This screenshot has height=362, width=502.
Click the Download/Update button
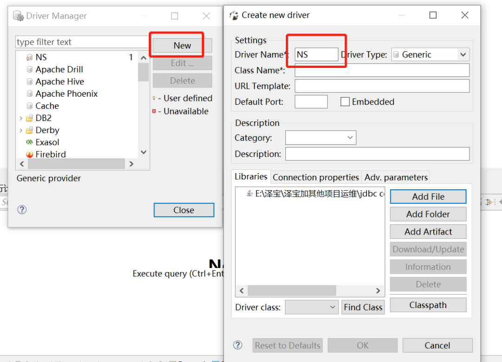click(428, 249)
